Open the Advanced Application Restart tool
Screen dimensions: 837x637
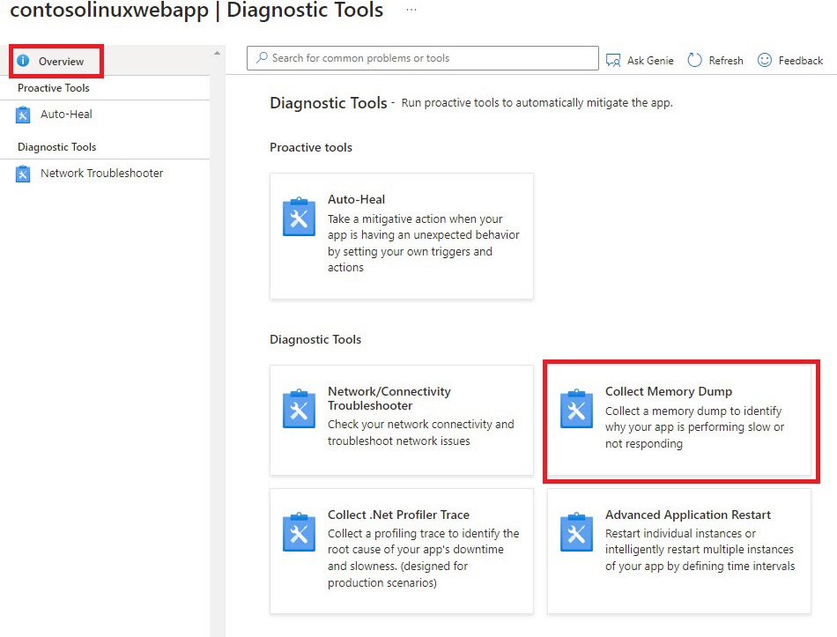click(x=678, y=551)
